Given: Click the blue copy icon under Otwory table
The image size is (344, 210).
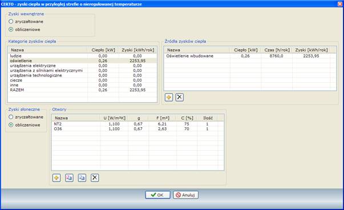Looking at the screenshot, I should click(x=82, y=177).
